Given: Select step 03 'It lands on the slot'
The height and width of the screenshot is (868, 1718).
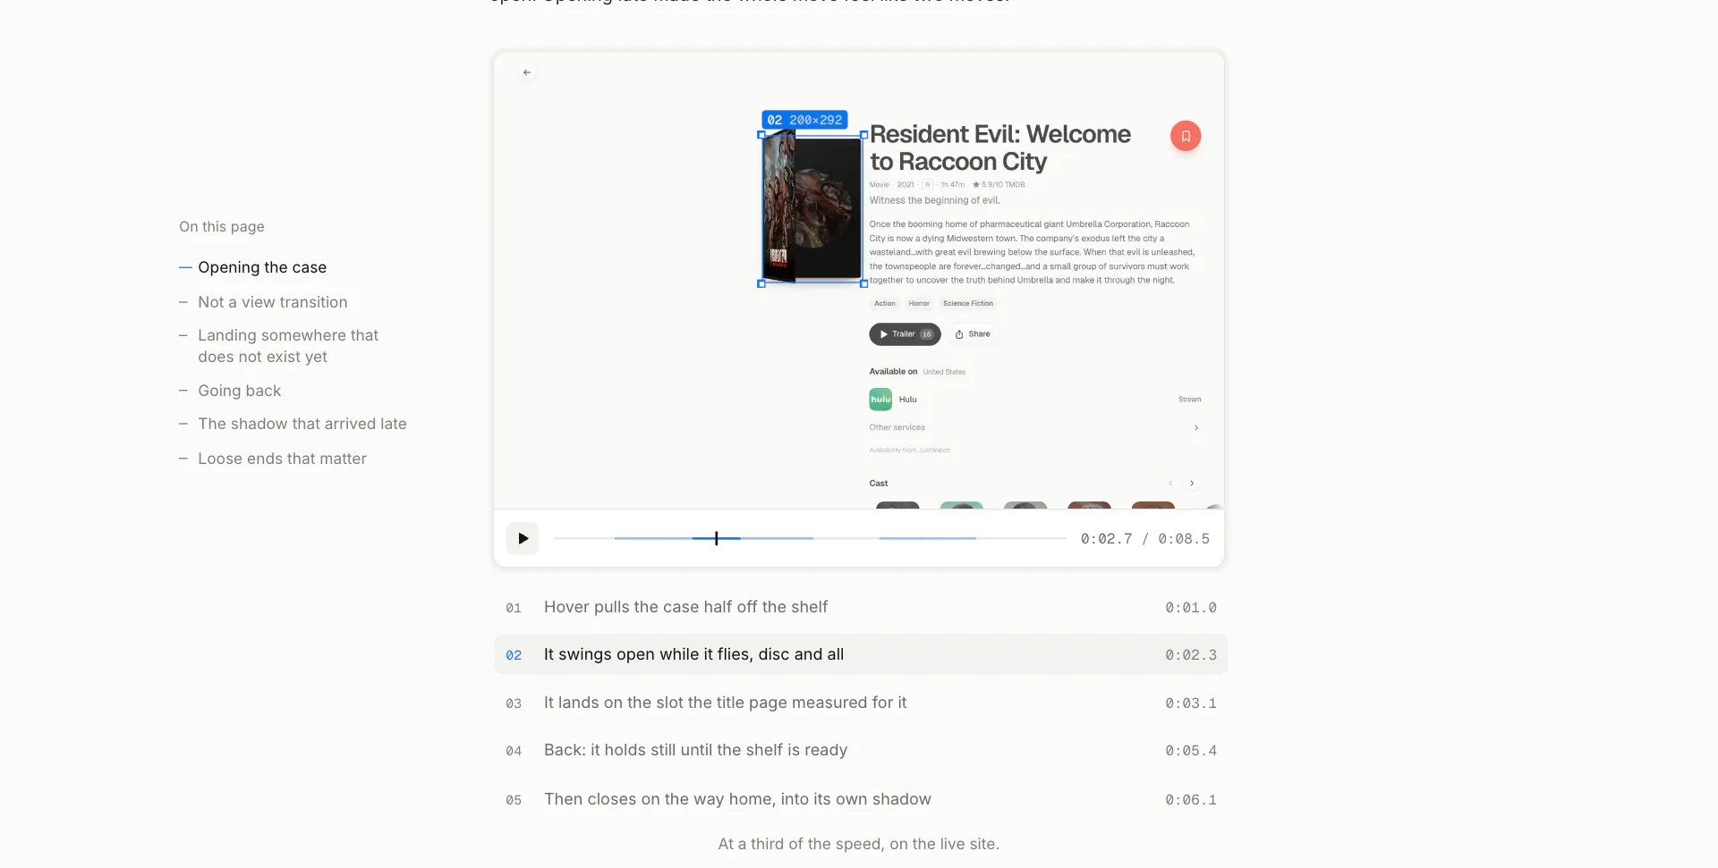Looking at the screenshot, I should click(861, 703).
